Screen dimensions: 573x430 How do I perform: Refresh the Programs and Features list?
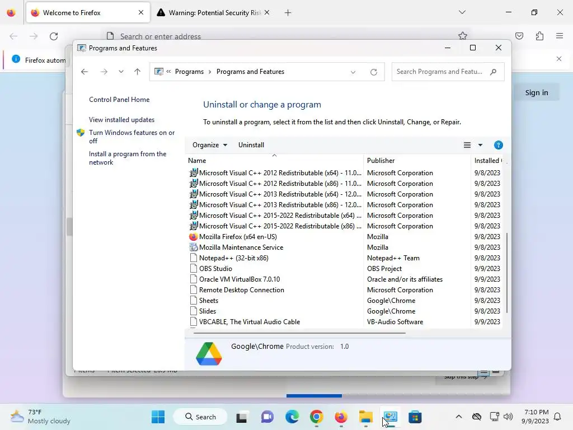pos(373,72)
